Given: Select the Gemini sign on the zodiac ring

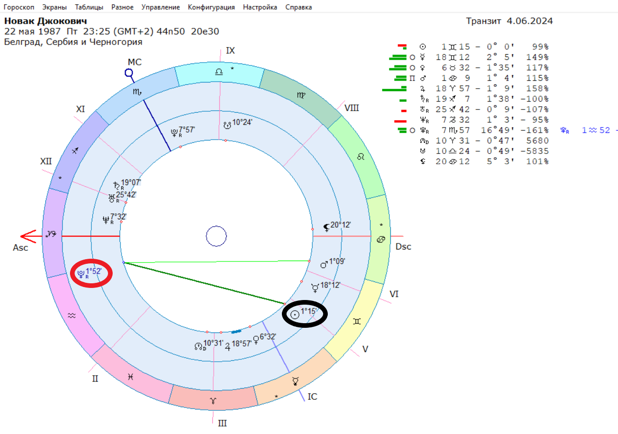Looking at the screenshot, I should pos(357,321).
